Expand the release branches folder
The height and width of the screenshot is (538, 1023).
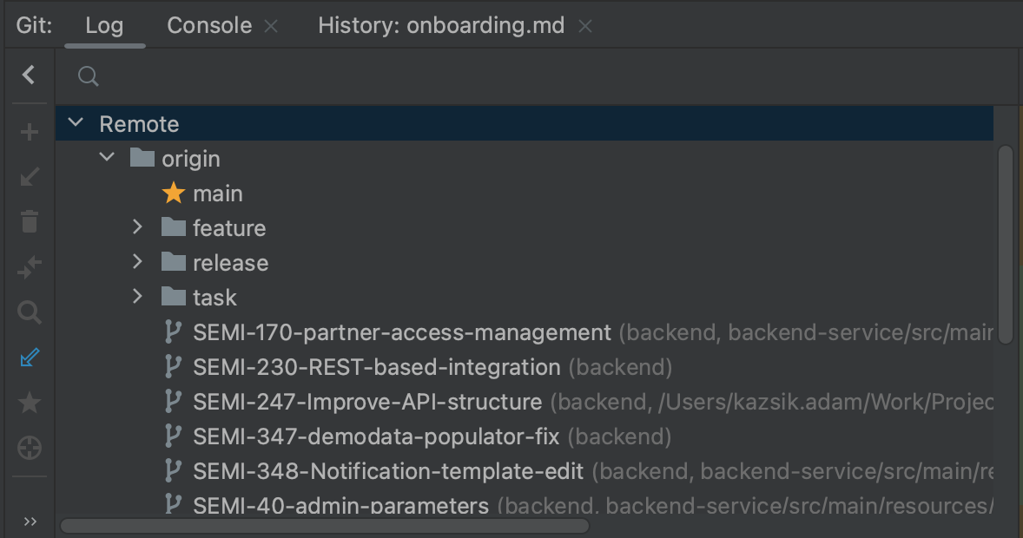tap(136, 262)
